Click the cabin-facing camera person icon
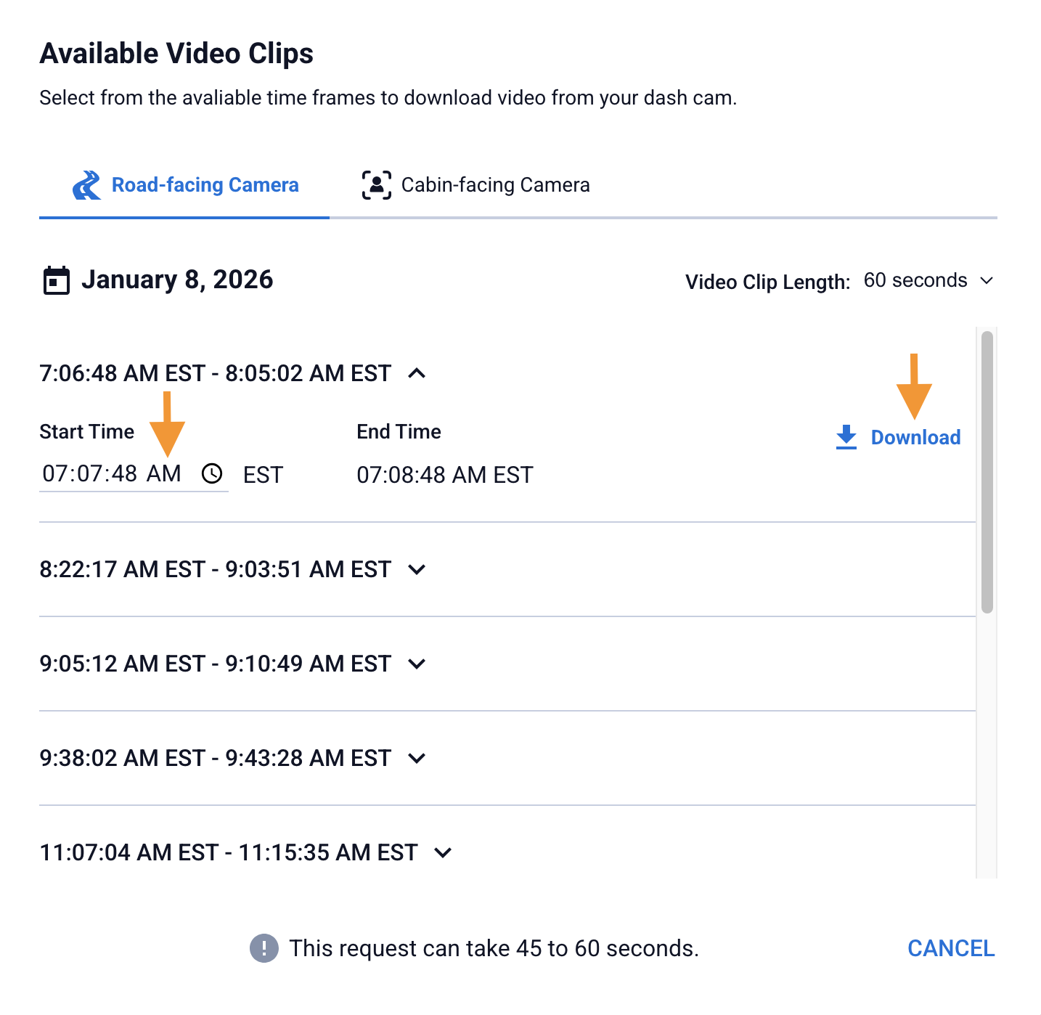This screenshot has height=1015, width=1041. pyautogui.click(x=376, y=185)
